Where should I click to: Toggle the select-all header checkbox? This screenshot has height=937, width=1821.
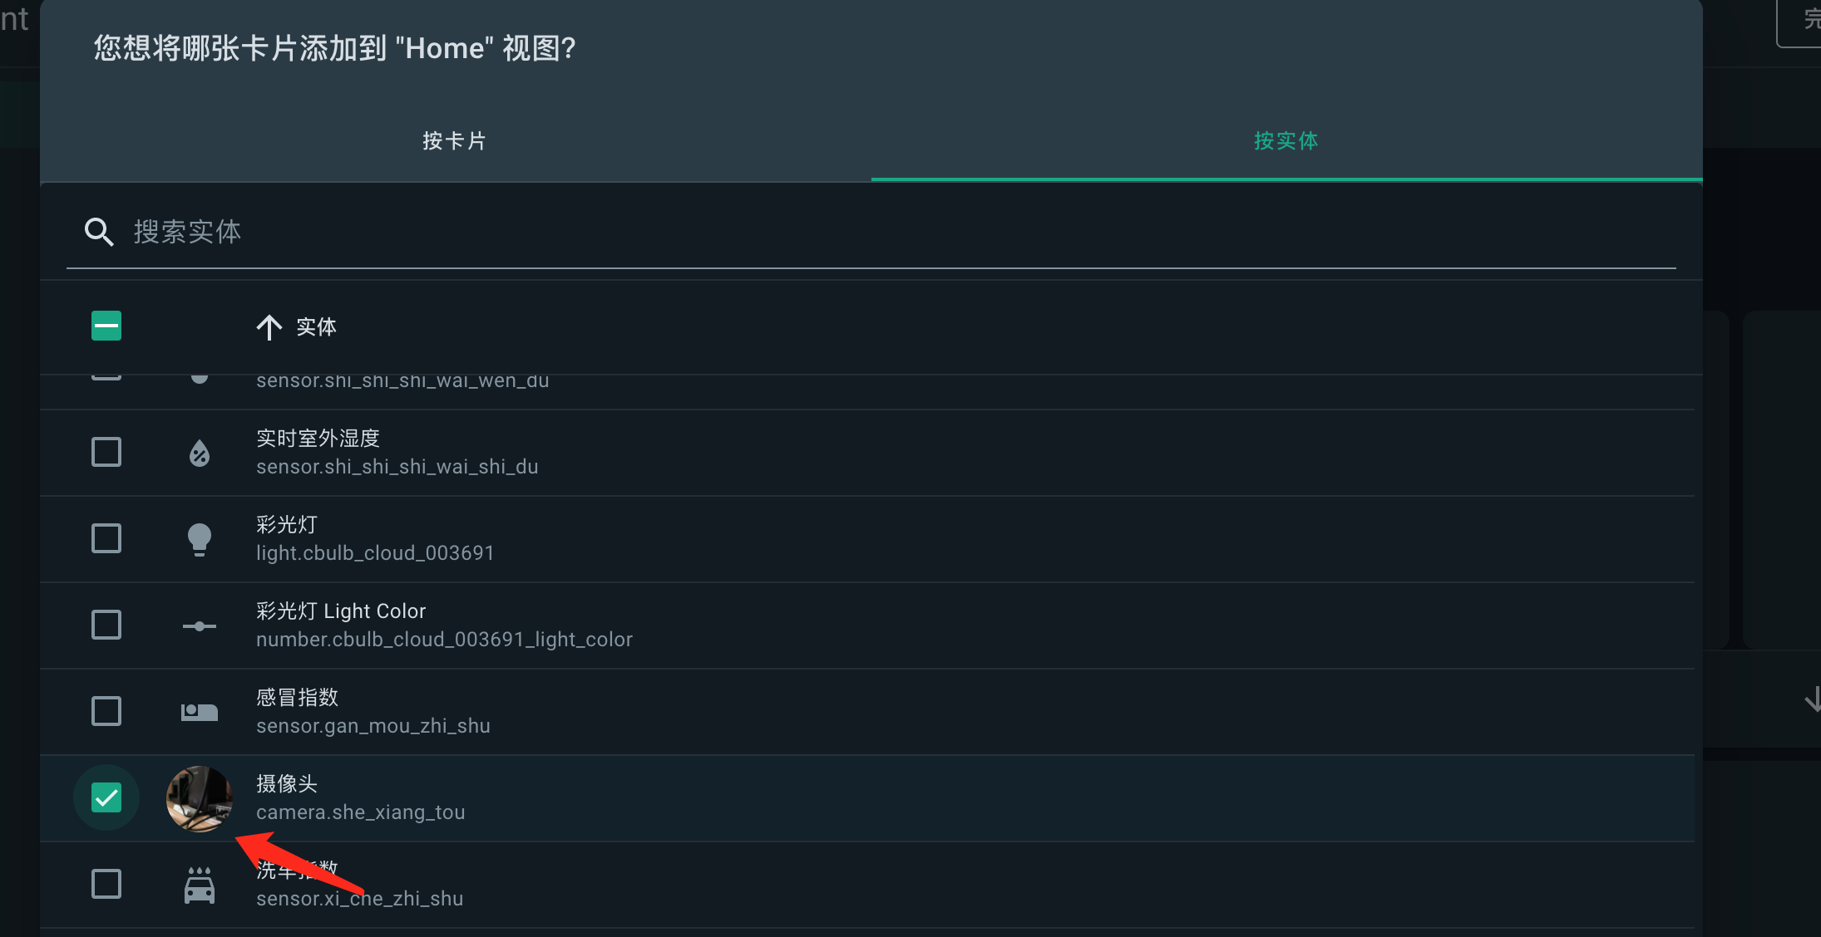[106, 326]
